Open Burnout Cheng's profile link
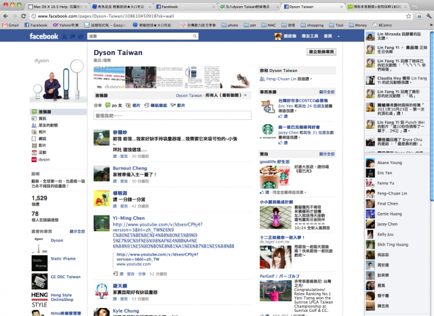 tap(130, 168)
